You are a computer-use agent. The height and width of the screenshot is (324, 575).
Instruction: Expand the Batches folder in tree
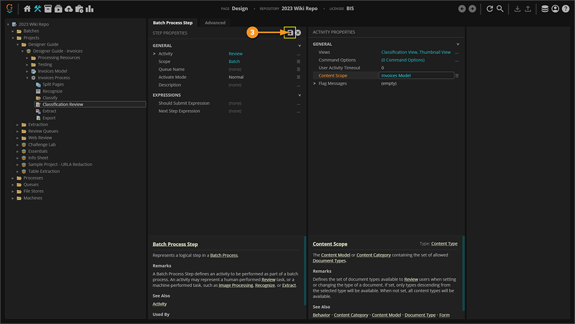point(13,31)
